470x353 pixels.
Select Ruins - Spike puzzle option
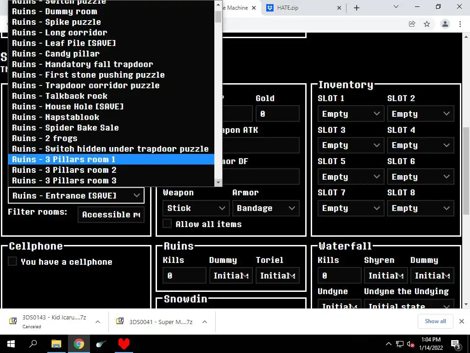tap(111, 22)
